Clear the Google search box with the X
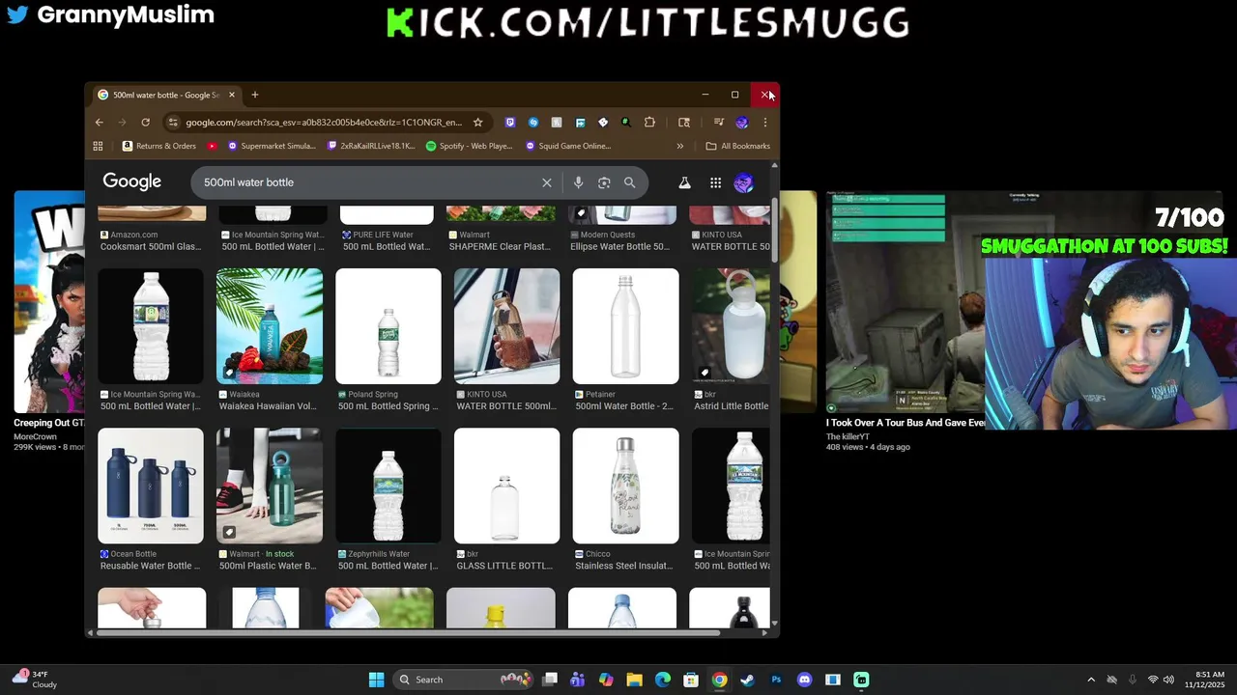The image size is (1237, 695). pos(547,182)
